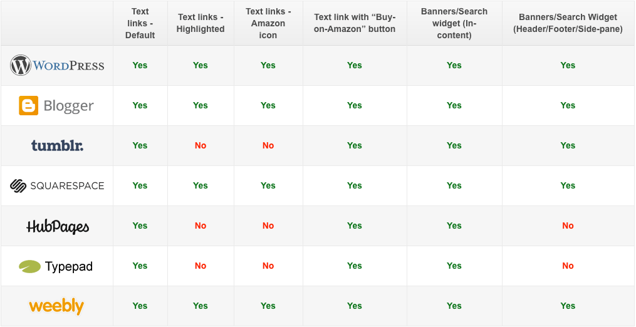Image resolution: width=636 pixels, height=327 pixels.
Task: Click the "Text links - Default" column header
Action: (140, 23)
